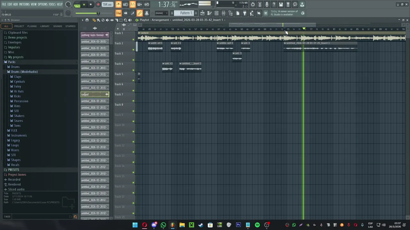This screenshot has width=410, height=230.
Task: Open the Playlist view
Action: (202, 13)
